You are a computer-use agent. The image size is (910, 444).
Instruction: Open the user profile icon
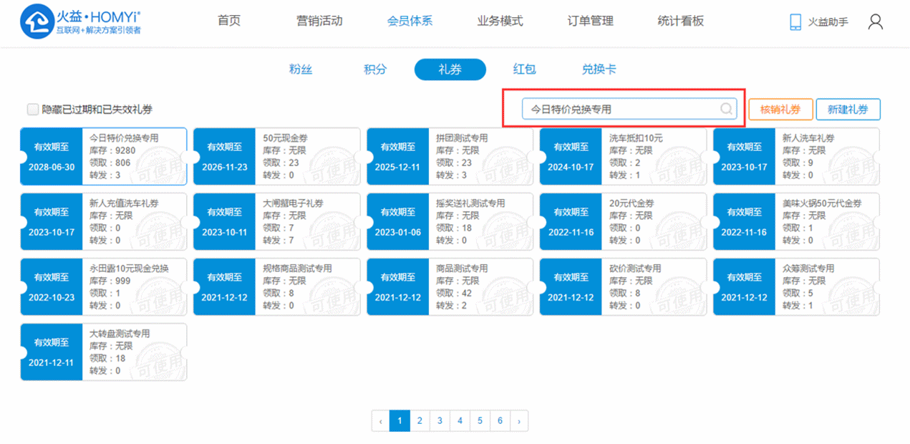(x=875, y=21)
